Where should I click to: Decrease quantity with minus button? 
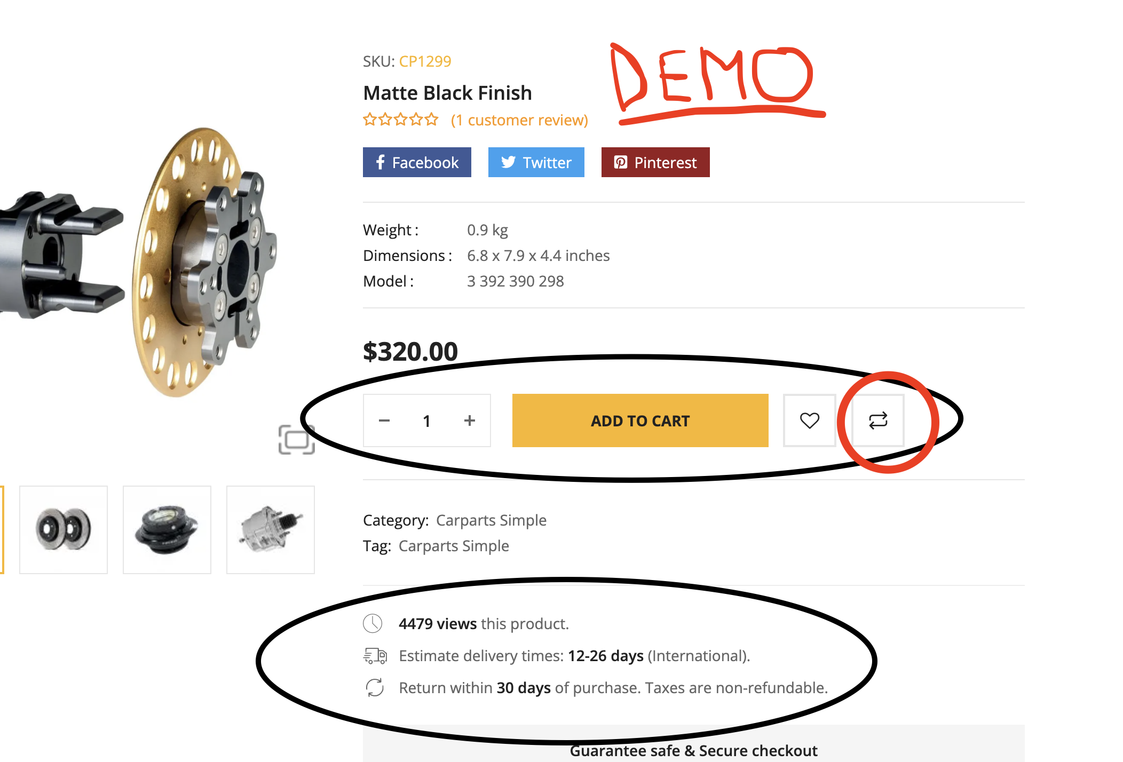384,420
